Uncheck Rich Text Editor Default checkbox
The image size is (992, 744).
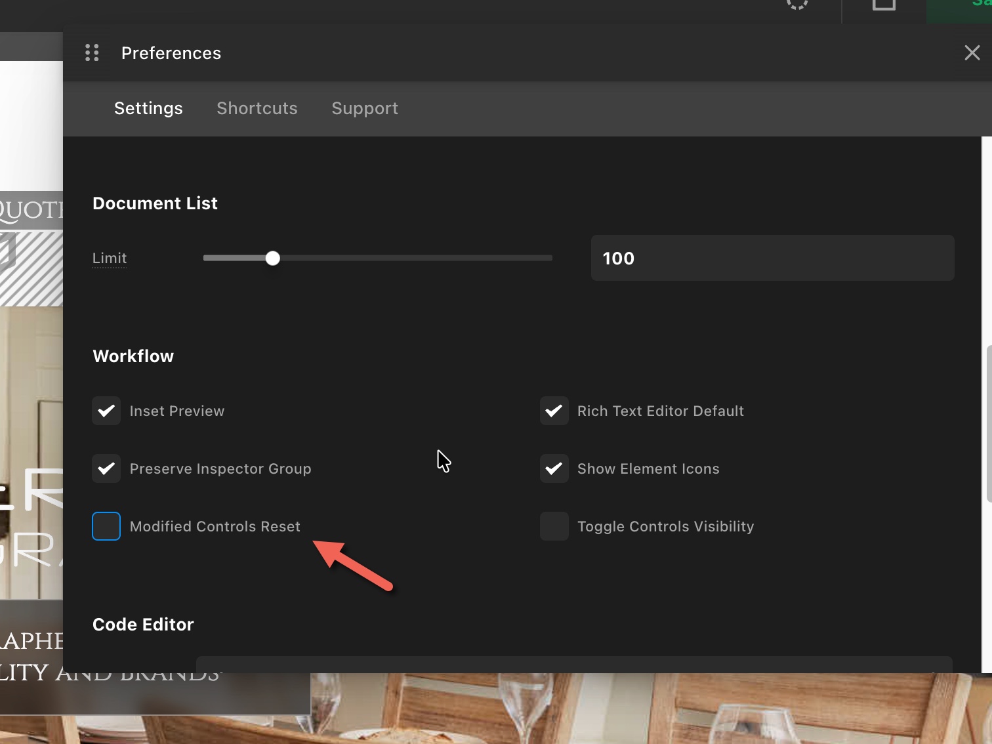tap(554, 411)
